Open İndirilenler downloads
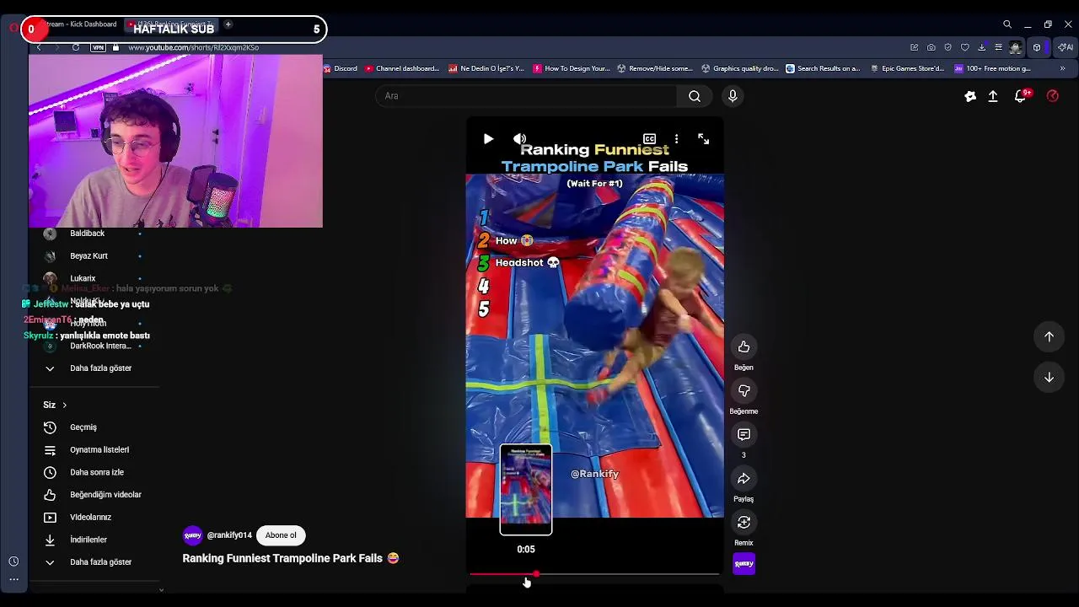This screenshot has height=607, width=1079. tap(94, 540)
